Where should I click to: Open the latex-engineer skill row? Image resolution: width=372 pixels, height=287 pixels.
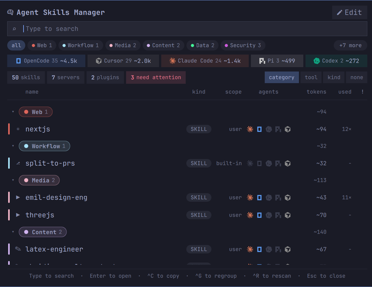coord(187,249)
